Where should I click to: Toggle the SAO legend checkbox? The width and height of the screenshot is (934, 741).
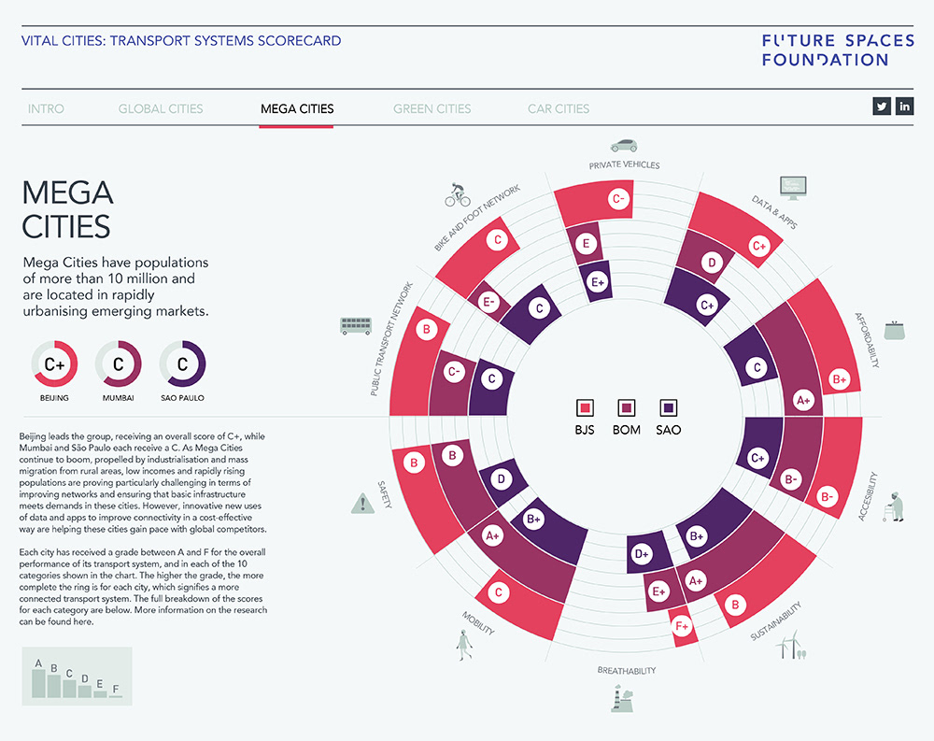pos(668,407)
